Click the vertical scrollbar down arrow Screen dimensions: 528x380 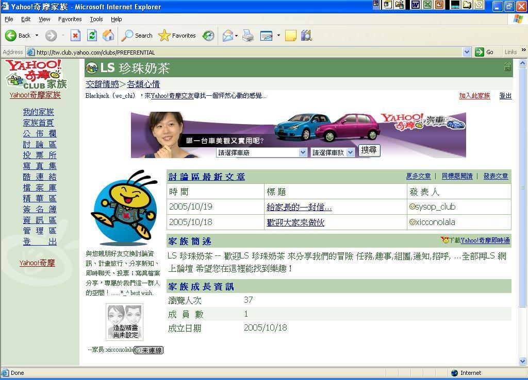tap(523, 361)
